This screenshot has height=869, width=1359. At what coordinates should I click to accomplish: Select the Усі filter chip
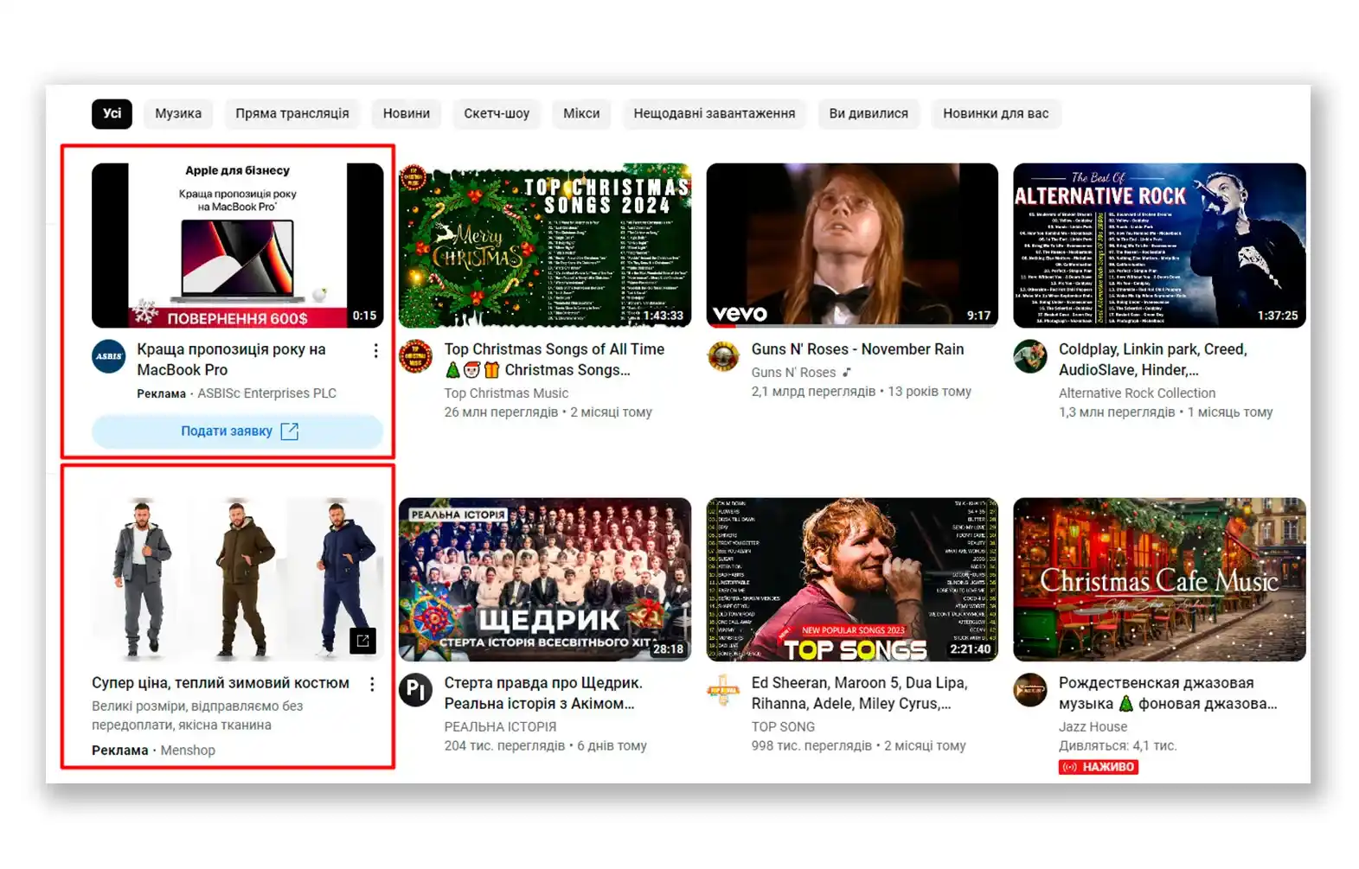click(112, 113)
